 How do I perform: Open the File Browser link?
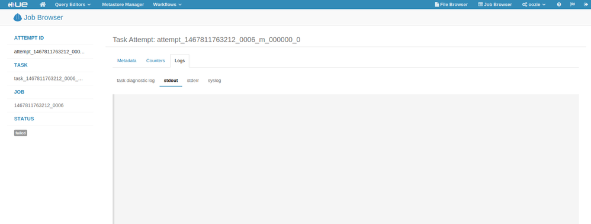coord(451,5)
